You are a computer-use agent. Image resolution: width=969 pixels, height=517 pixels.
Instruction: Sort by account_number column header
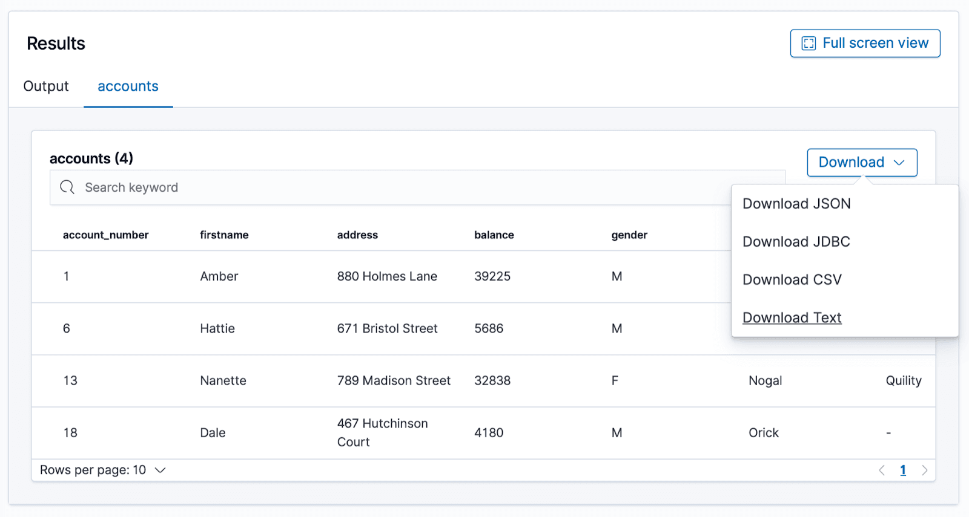pyautogui.click(x=105, y=235)
